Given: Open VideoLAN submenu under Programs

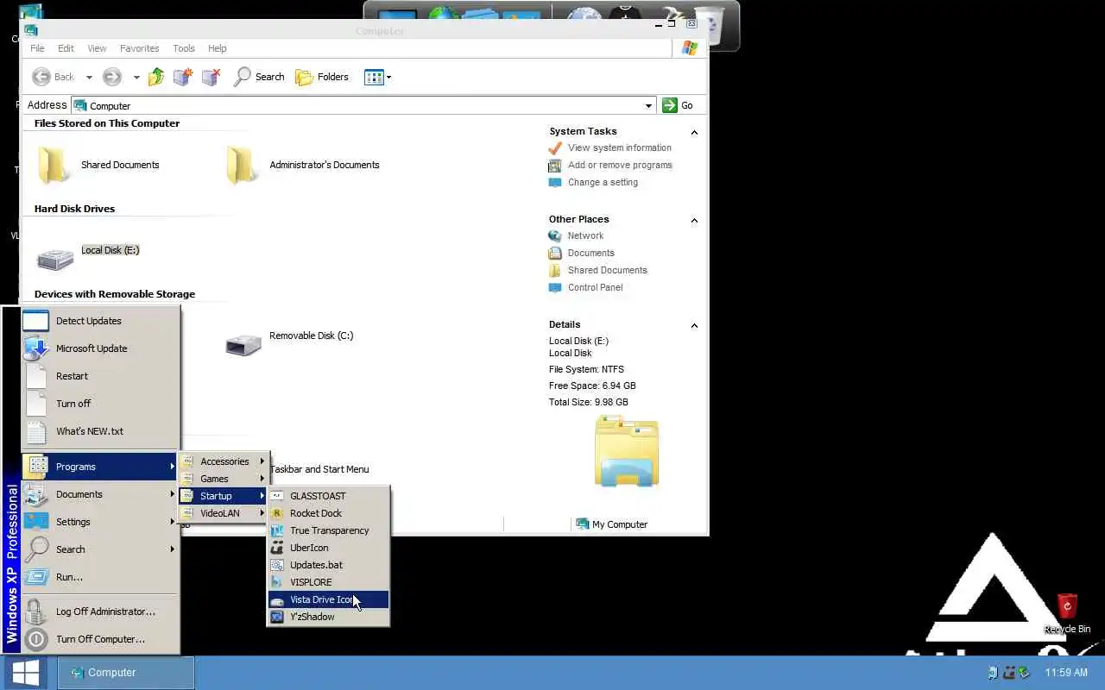Looking at the screenshot, I should click(x=224, y=513).
